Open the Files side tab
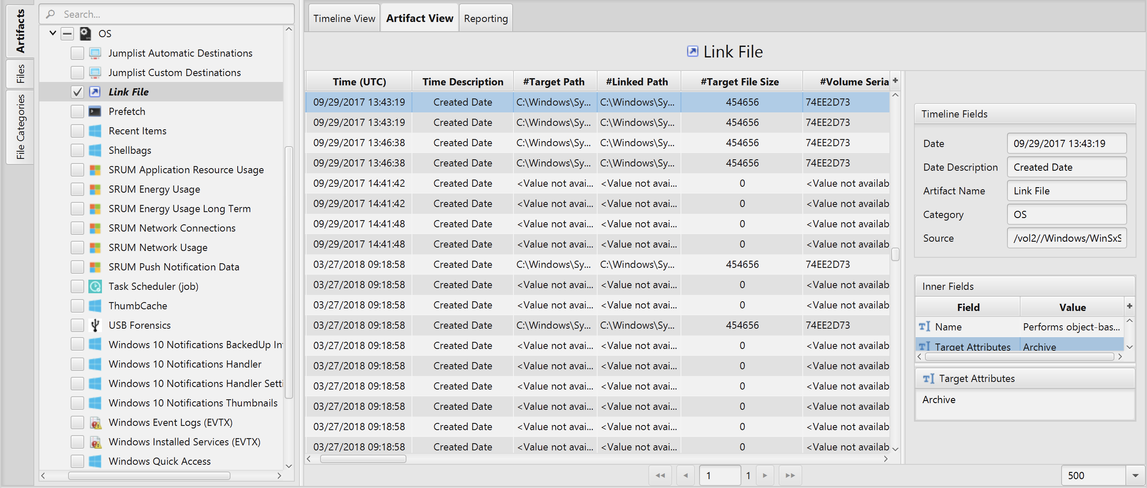The height and width of the screenshot is (488, 1147). pos(20,74)
